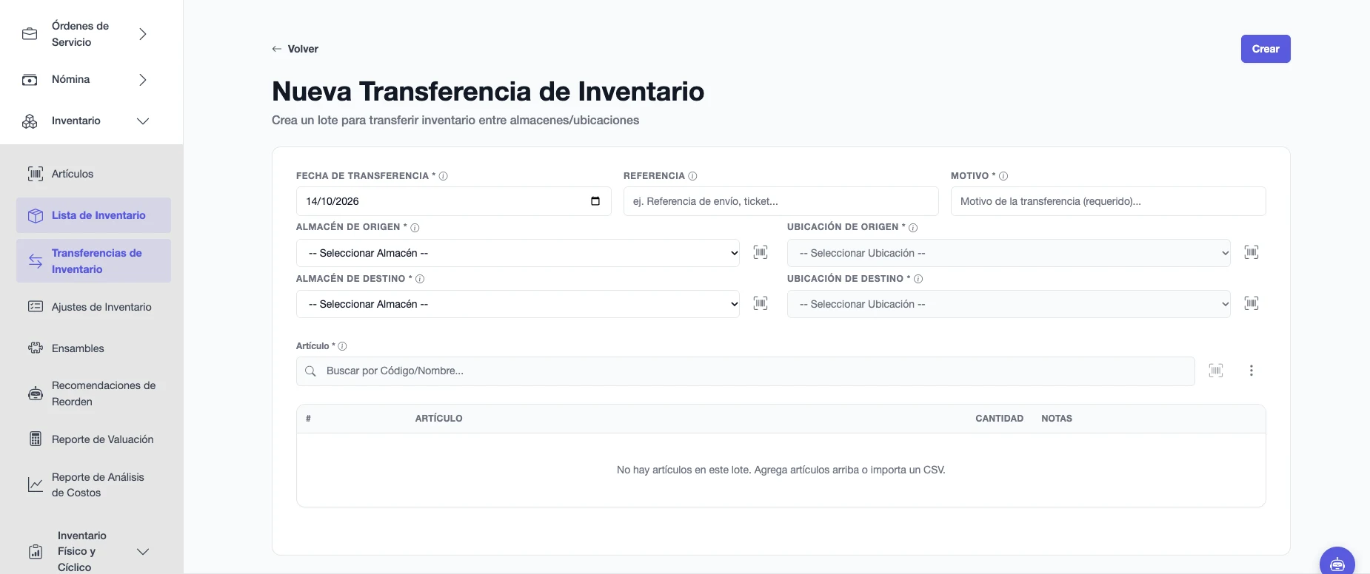Image resolution: width=1370 pixels, height=574 pixels.
Task: Open Reporte de Análisis de Costos
Action: pos(93,484)
